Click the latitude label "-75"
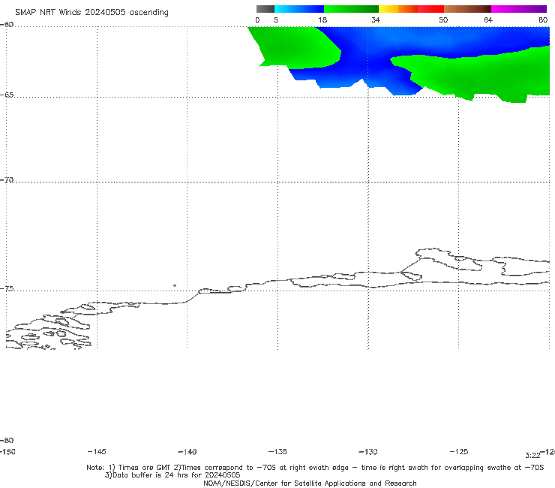Screen dimensions: 555x488 click(x=7, y=289)
